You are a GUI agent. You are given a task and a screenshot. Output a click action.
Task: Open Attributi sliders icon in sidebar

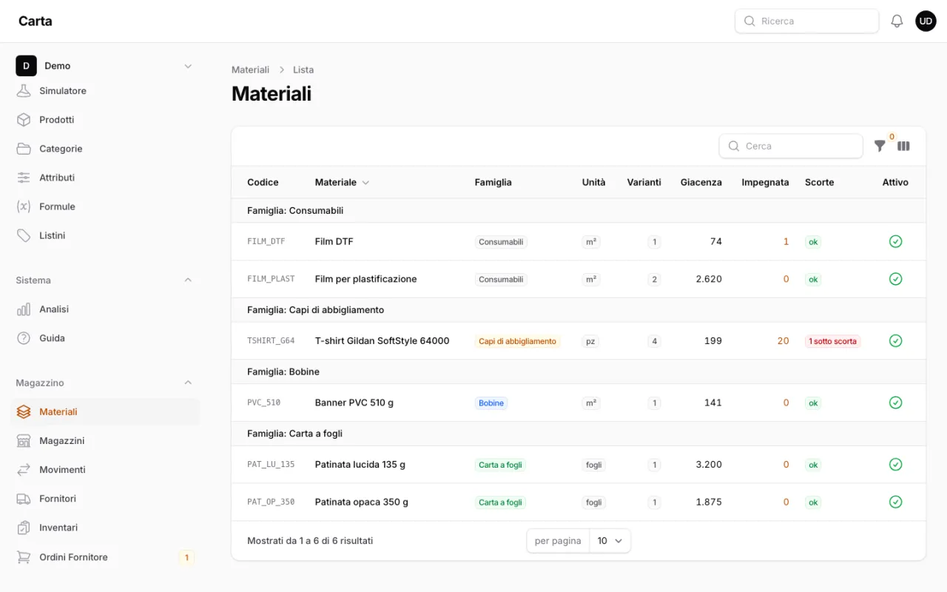[24, 178]
